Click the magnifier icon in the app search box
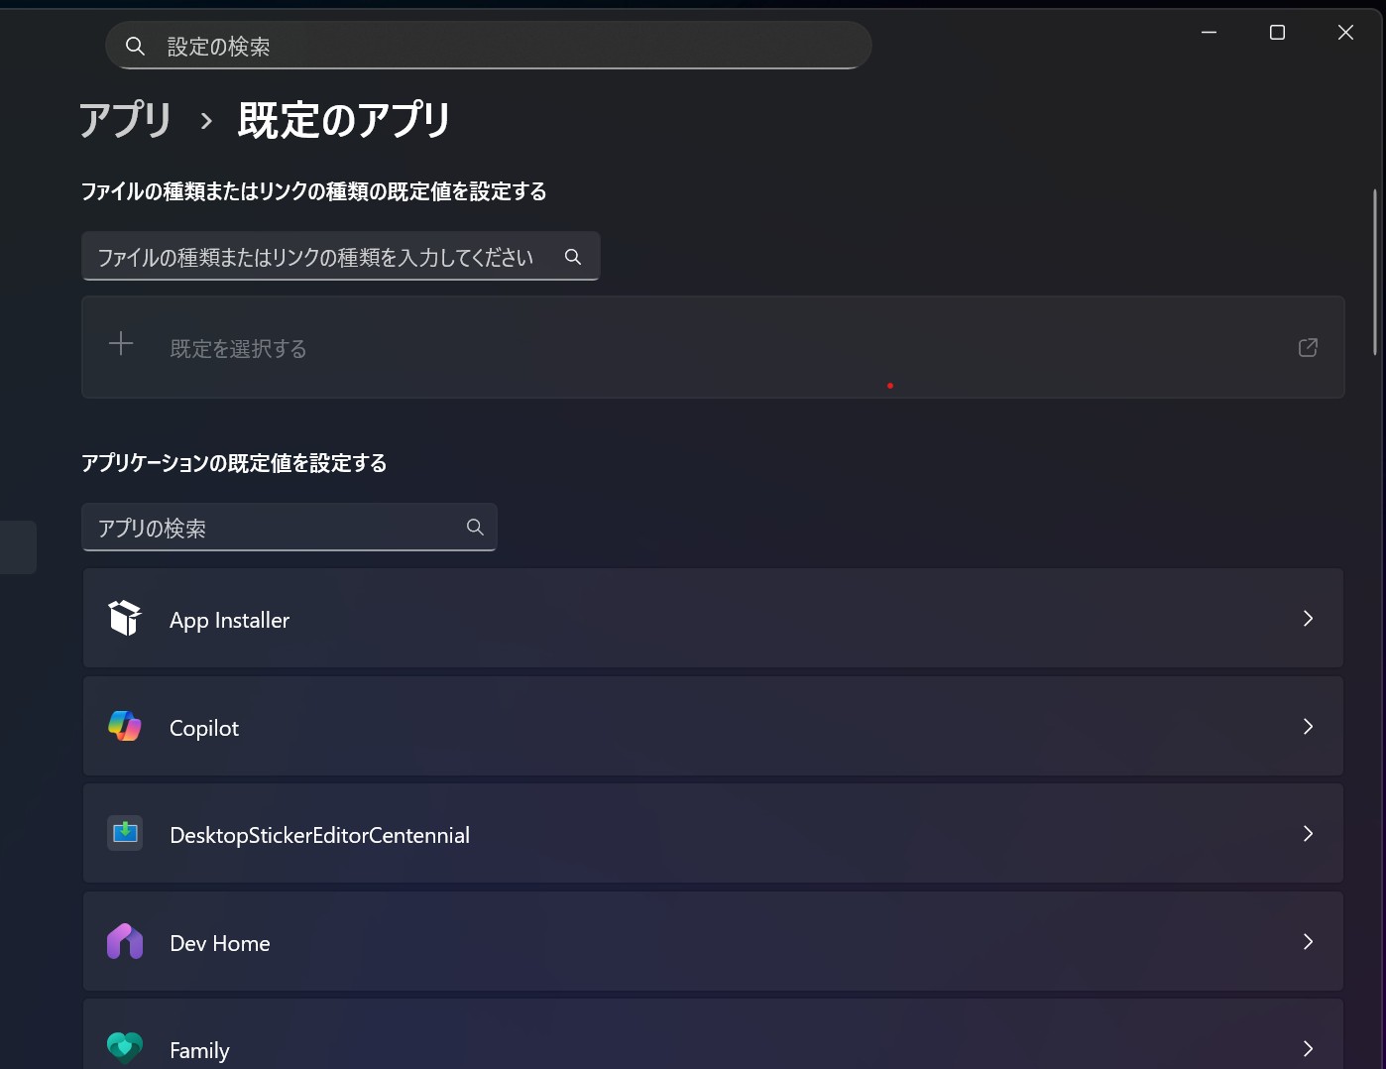1386x1069 pixels. 474,527
